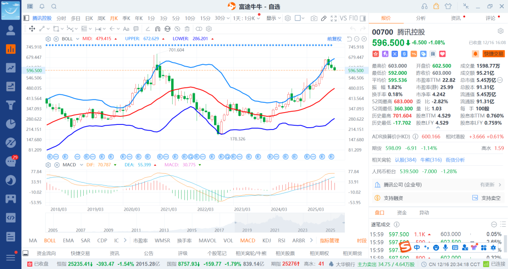Click the 快捷交易 quick trade button
Screen dimensions: 508x269
(x=493, y=54)
